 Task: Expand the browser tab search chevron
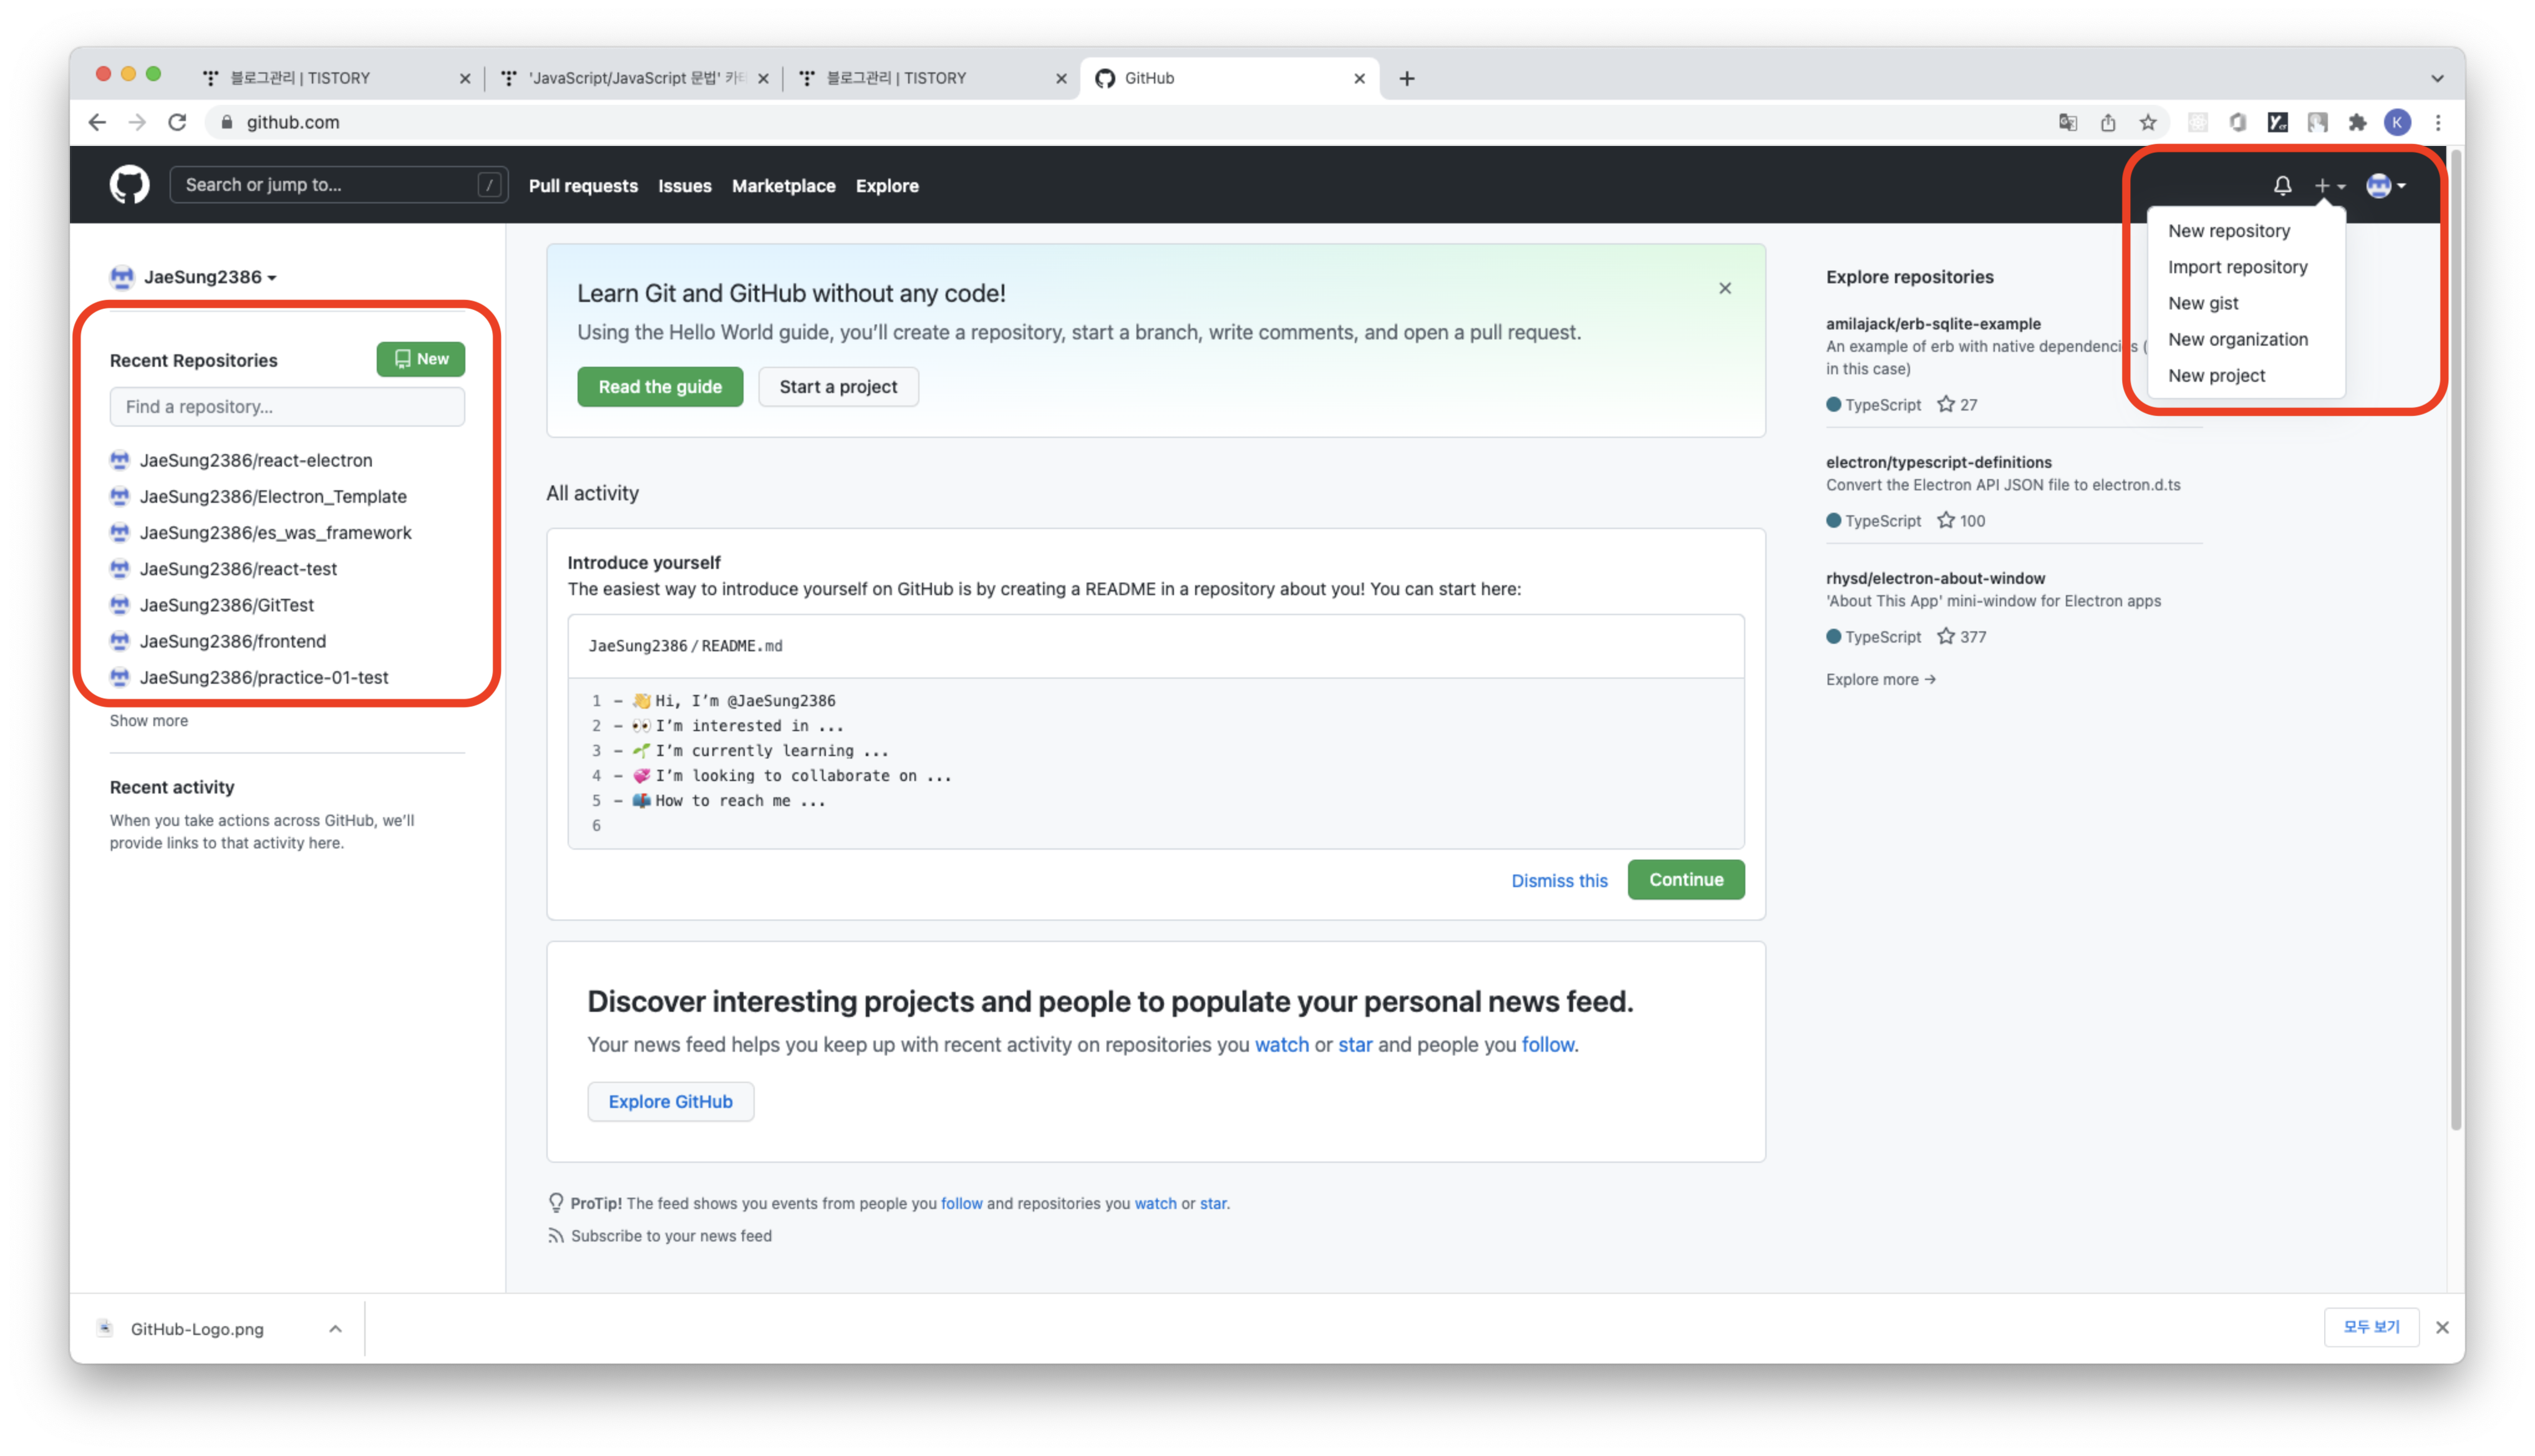tap(2437, 78)
